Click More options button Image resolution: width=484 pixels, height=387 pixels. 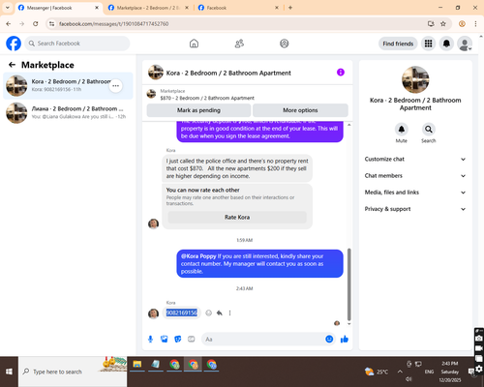click(300, 110)
